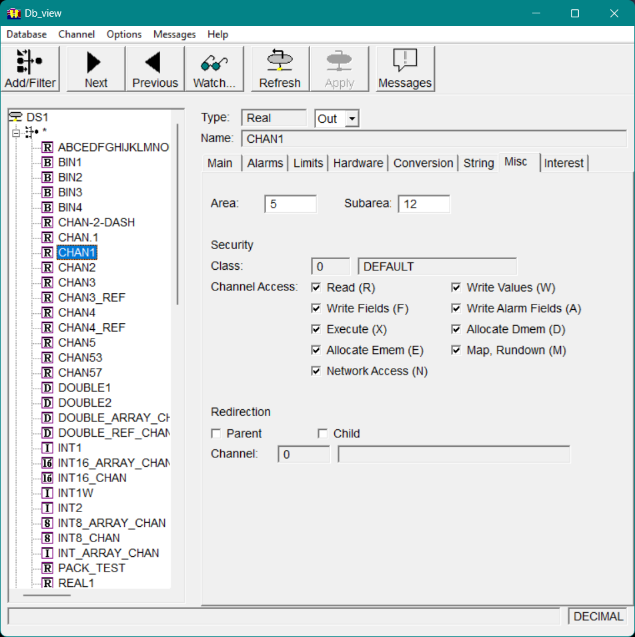Click the Subarea input field
The height and width of the screenshot is (637, 635).
click(x=424, y=204)
